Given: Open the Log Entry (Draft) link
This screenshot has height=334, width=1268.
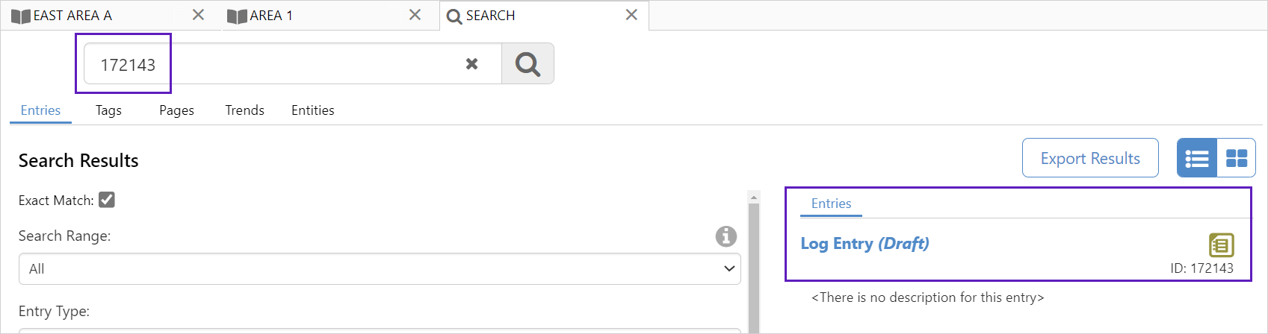Looking at the screenshot, I should coord(865,244).
